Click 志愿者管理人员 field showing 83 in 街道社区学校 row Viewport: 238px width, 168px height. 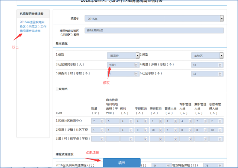pos(216,130)
